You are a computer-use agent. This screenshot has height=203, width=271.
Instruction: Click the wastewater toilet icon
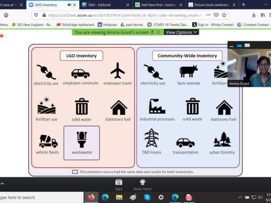82,139
